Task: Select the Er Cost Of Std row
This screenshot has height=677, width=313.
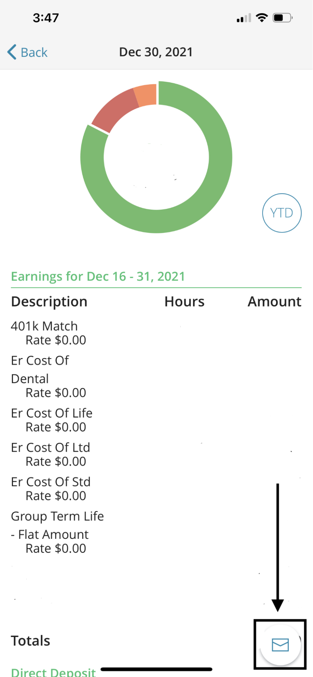Action: (x=156, y=489)
